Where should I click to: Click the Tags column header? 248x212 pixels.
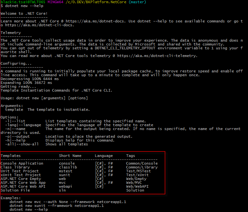coord(130,156)
